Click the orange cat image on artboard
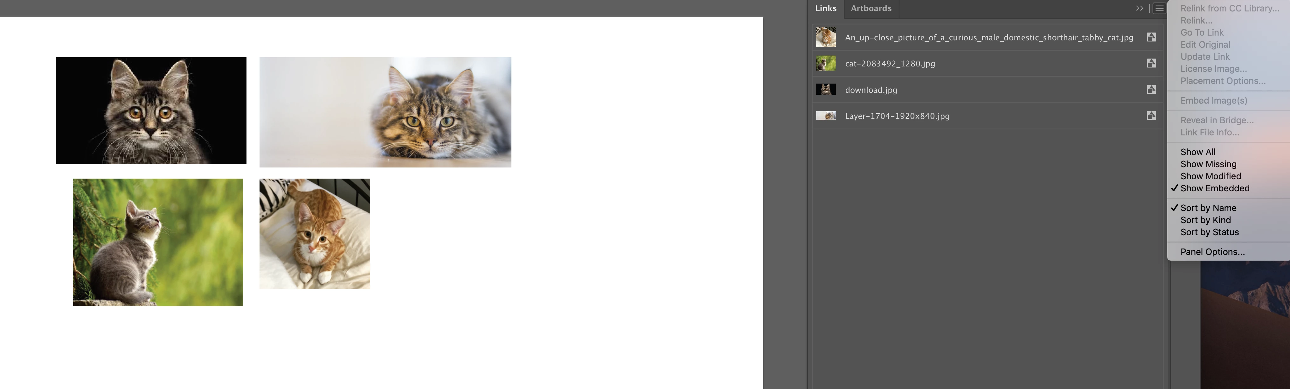 (315, 234)
